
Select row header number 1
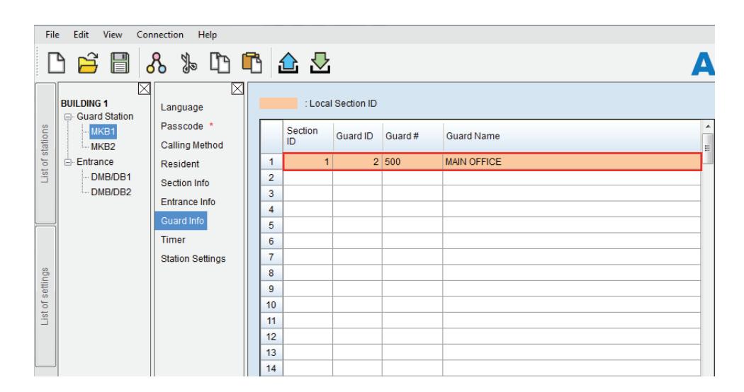coord(271,161)
